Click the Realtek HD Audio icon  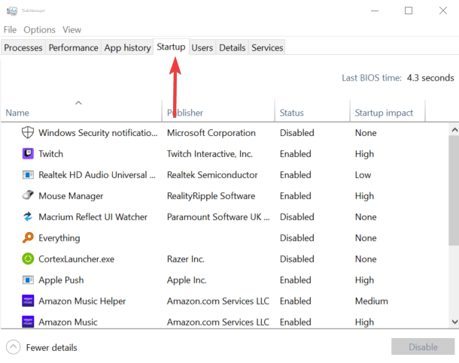28,175
